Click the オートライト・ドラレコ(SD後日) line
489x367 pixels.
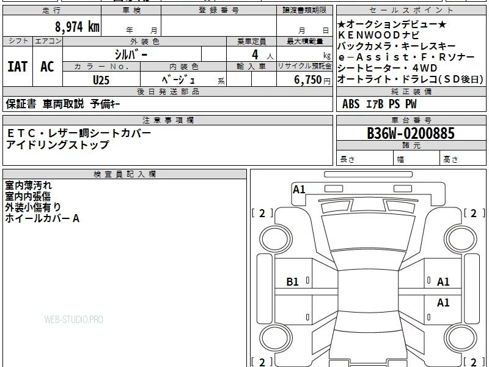coord(410,79)
